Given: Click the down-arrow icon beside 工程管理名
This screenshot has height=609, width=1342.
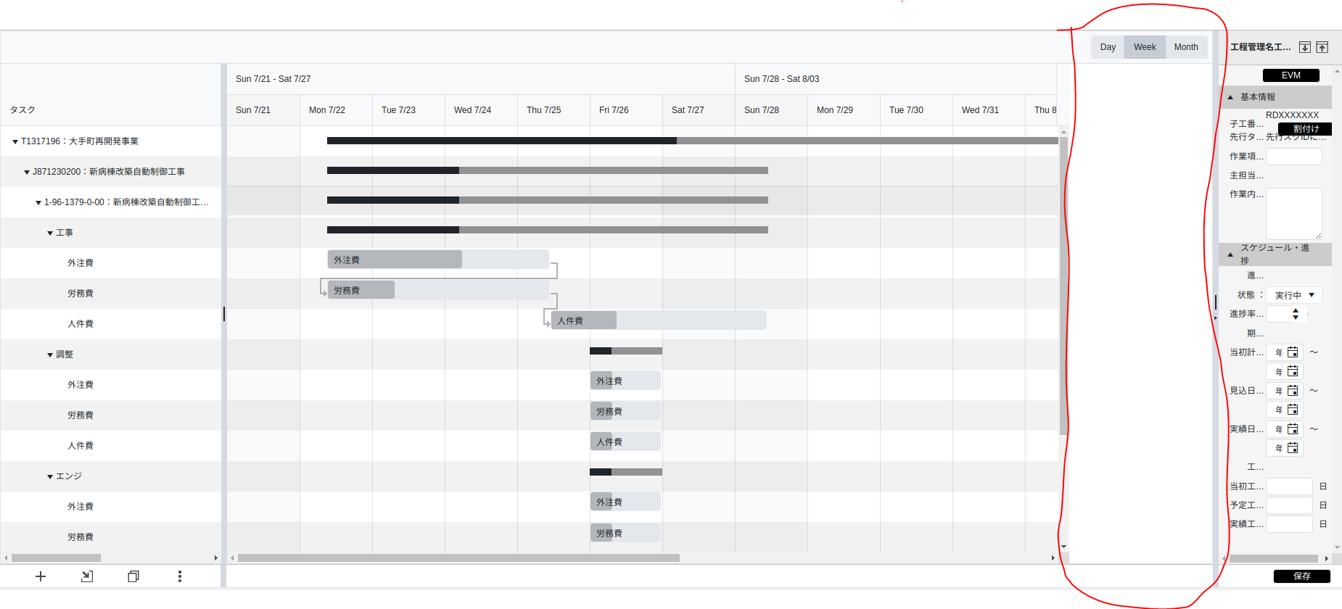Looking at the screenshot, I should [x=1305, y=47].
